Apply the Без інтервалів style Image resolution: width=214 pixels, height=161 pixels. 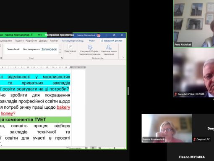[31, 49]
